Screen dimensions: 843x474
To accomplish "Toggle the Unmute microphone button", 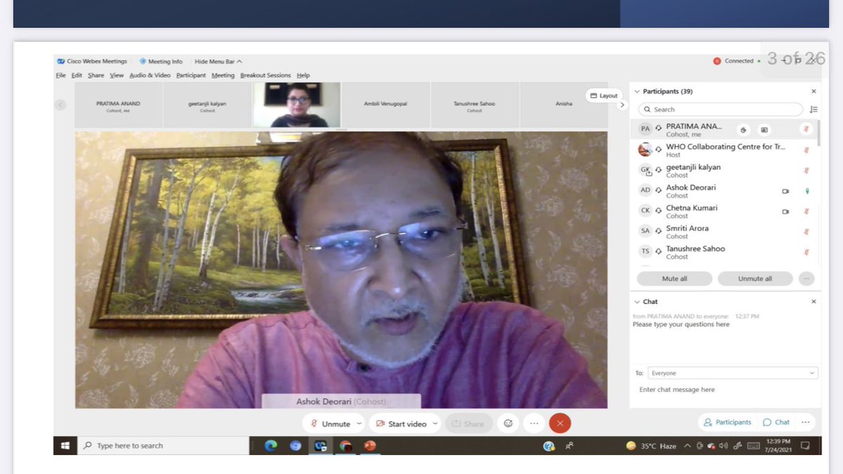I will (x=330, y=423).
